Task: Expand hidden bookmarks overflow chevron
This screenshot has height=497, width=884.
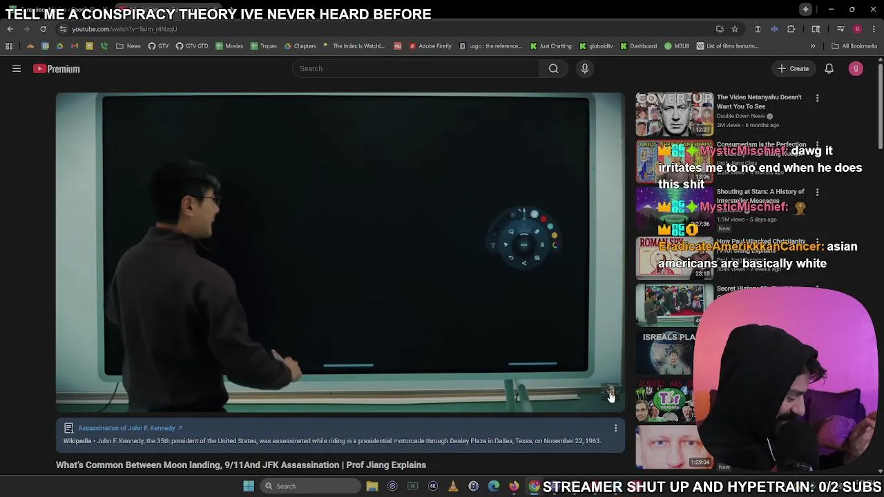Action: tap(813, 46)
